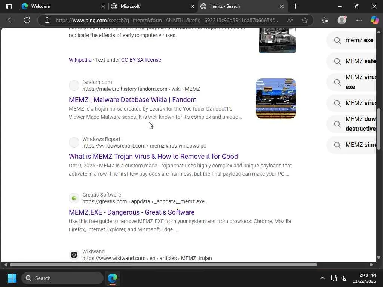Open MEMZ.EXE Dangerous Greatis Software result
The width and height of the screenshot is (383, 287).
[132, 212]
